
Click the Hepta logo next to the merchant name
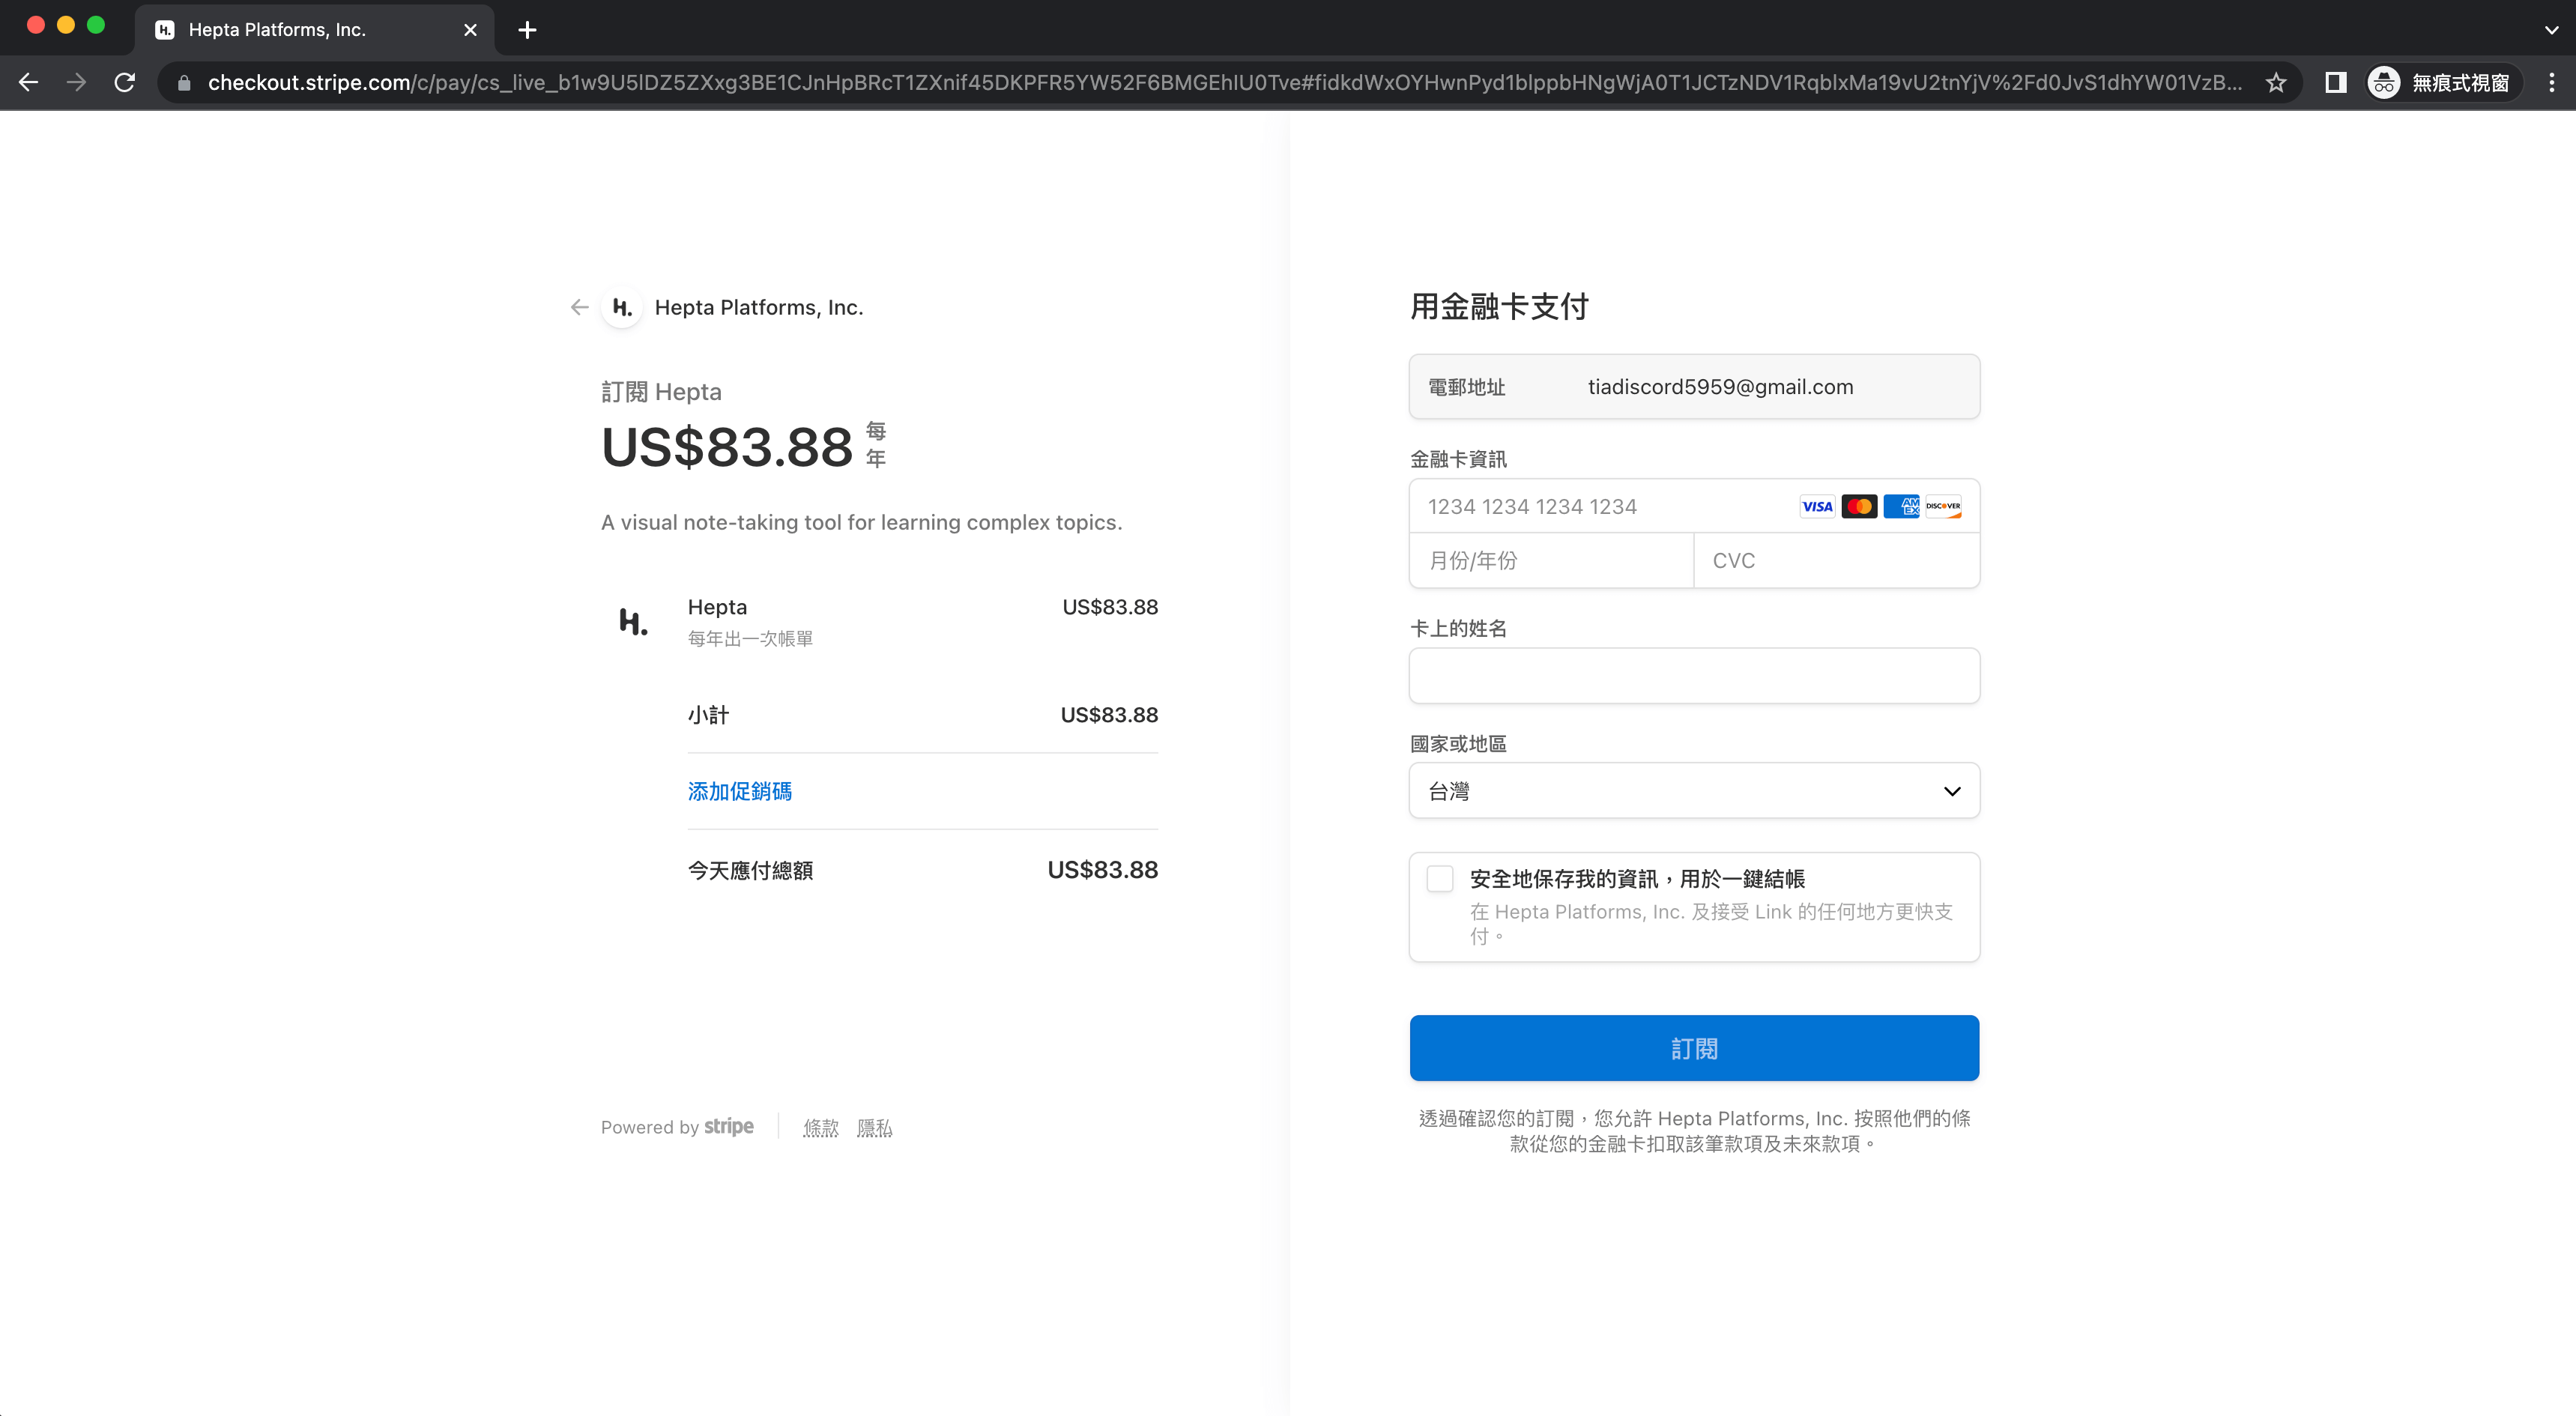621,307
